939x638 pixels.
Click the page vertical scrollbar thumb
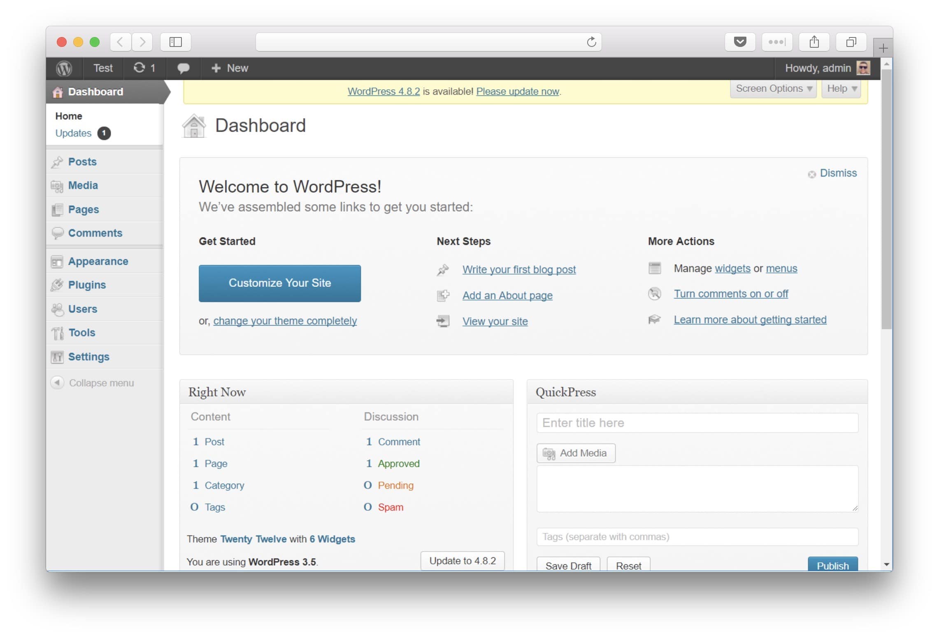point(886,198)
